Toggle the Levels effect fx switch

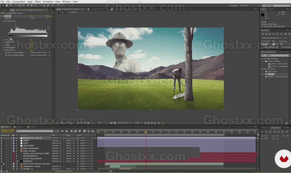[x=3, y=16]
